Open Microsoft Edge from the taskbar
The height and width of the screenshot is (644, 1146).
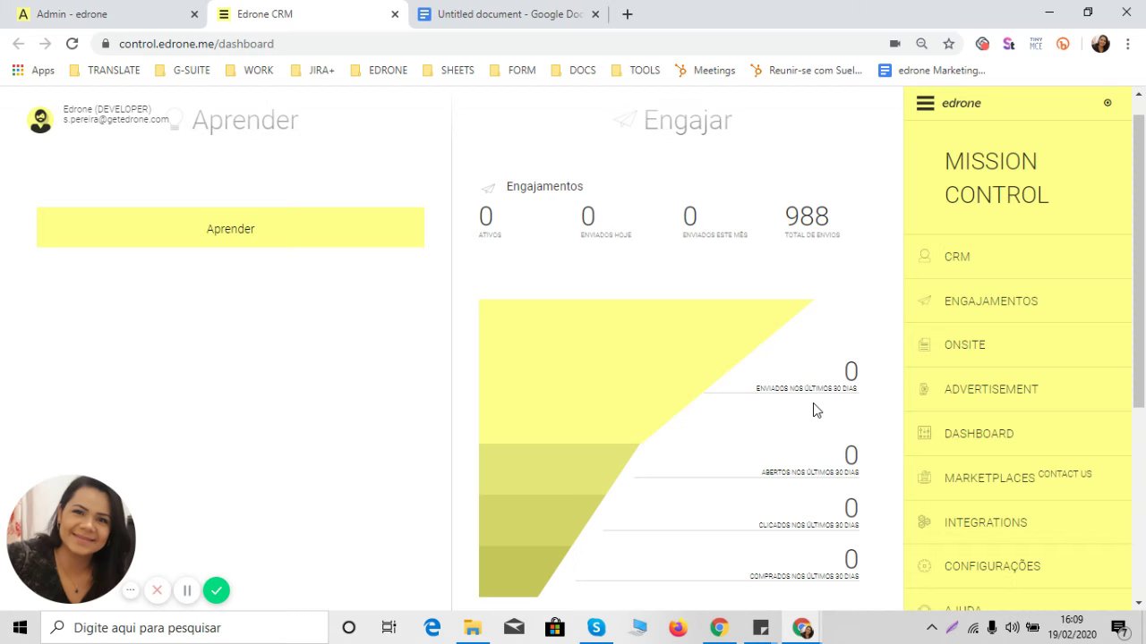click(432, 628)
